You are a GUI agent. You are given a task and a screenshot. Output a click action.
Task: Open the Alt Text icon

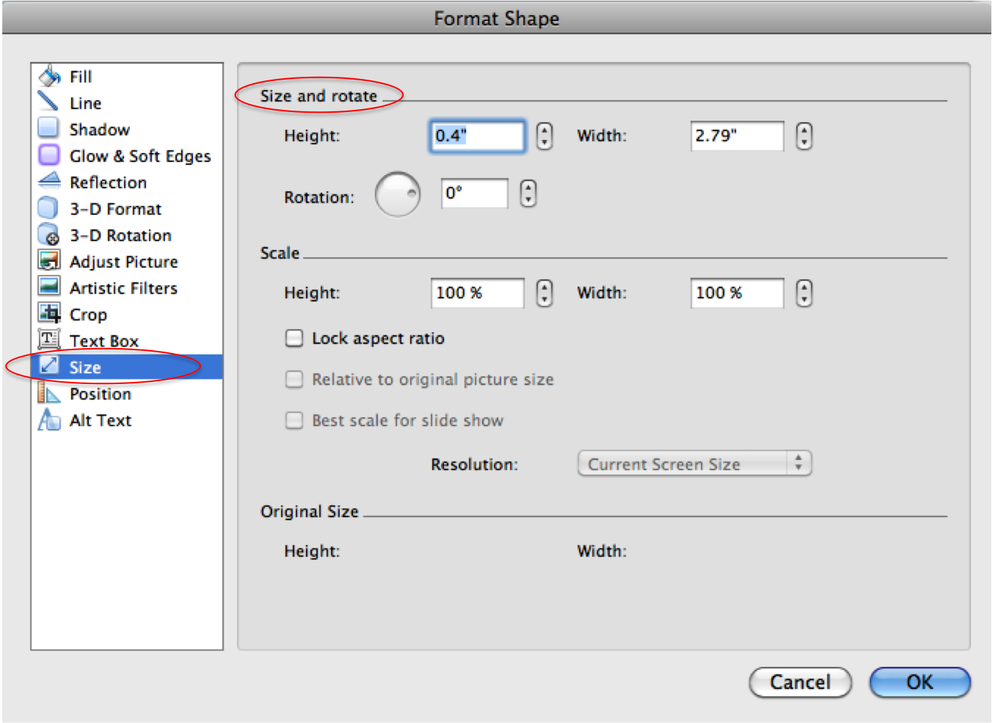click(49, 420)
